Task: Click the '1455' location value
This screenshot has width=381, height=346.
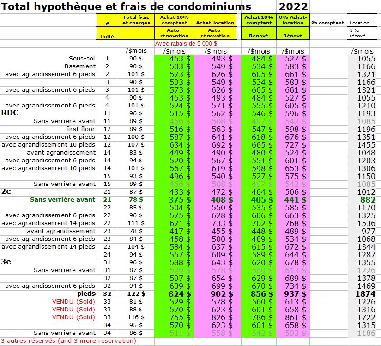Action: click(366, 145)
